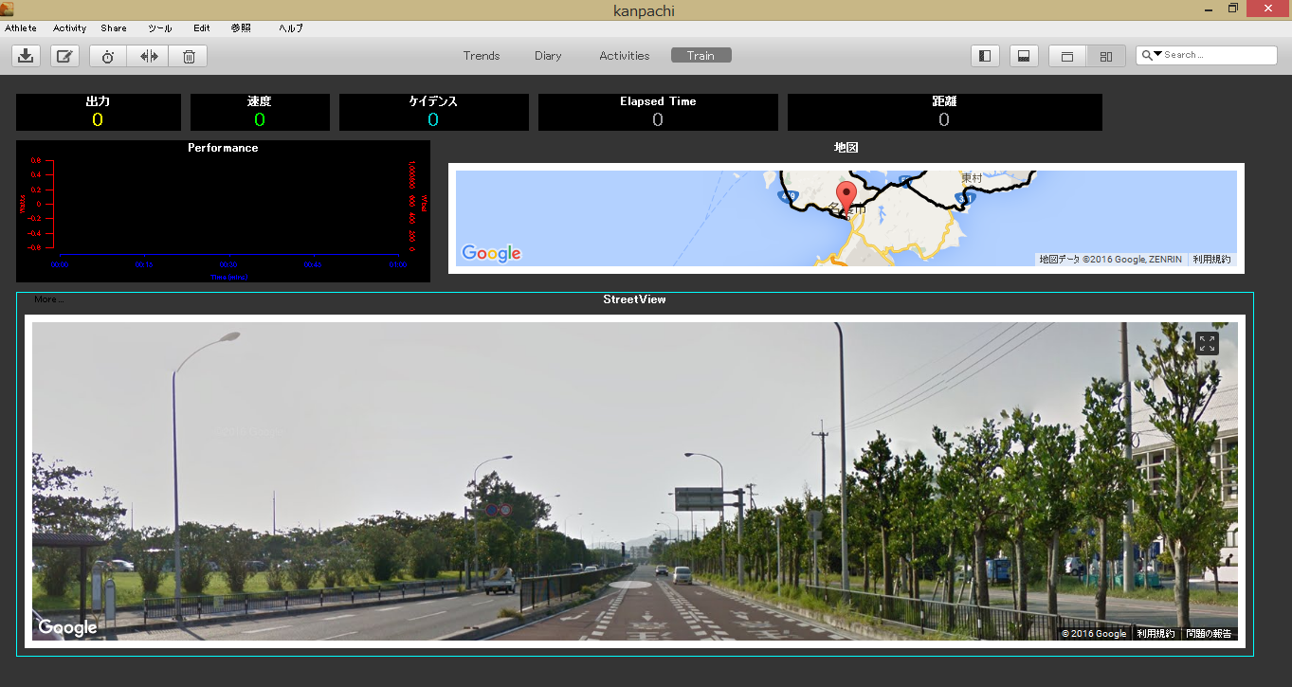
Task: Click into the Search input field
Action: point(1218,55)
